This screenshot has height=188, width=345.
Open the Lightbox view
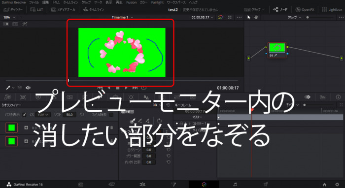tap(332, 10)
